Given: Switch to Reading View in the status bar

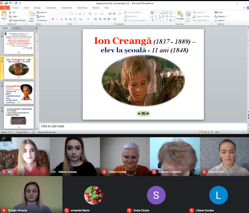Looking at the screenshot, I should coord(208,132).
